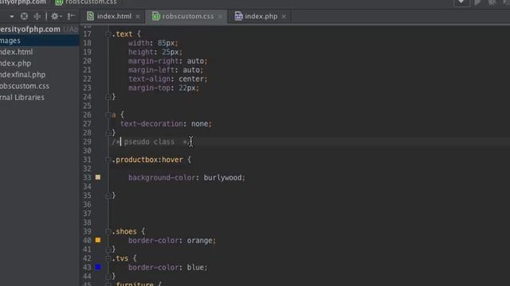Click the fold end marker on line 28
Image resolution: width=510 pixels, height=286 pixels.
pos(108,133)
